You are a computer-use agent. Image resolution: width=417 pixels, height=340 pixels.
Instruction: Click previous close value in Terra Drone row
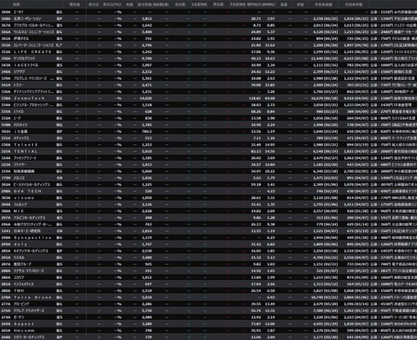click(147, 297)
